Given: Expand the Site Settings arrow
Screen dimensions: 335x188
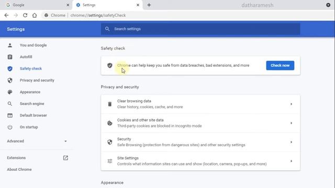Looking at the screenshot, I should [291, 161].
